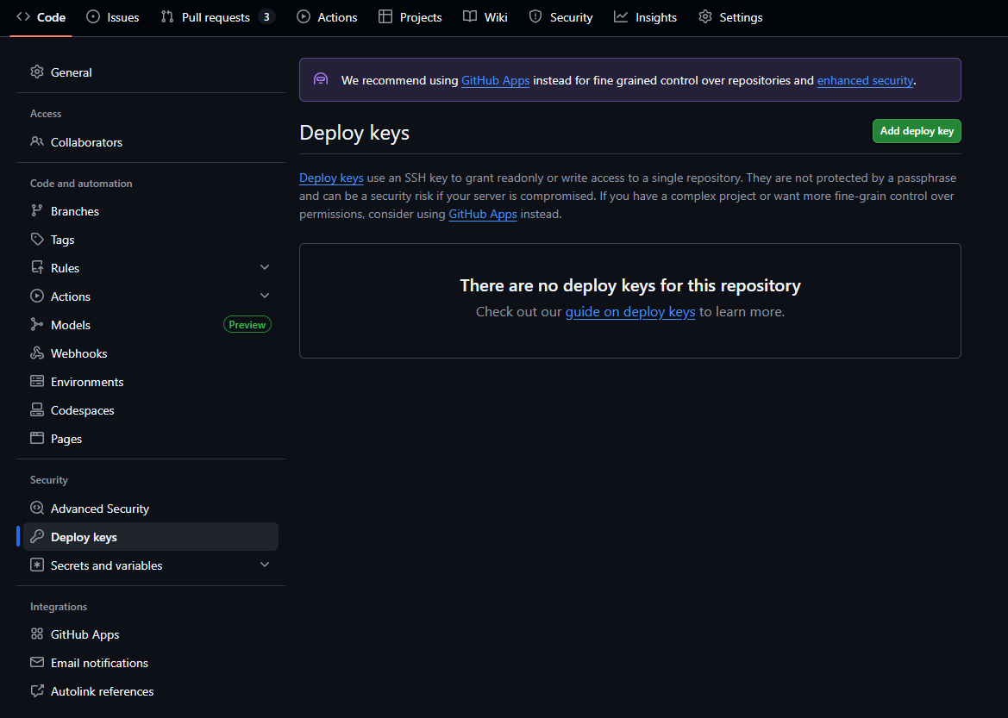The height and width of the screenshot is (718, 1008).
Task: Click the Tags icon in sidebar
Action: click(37, 240)
